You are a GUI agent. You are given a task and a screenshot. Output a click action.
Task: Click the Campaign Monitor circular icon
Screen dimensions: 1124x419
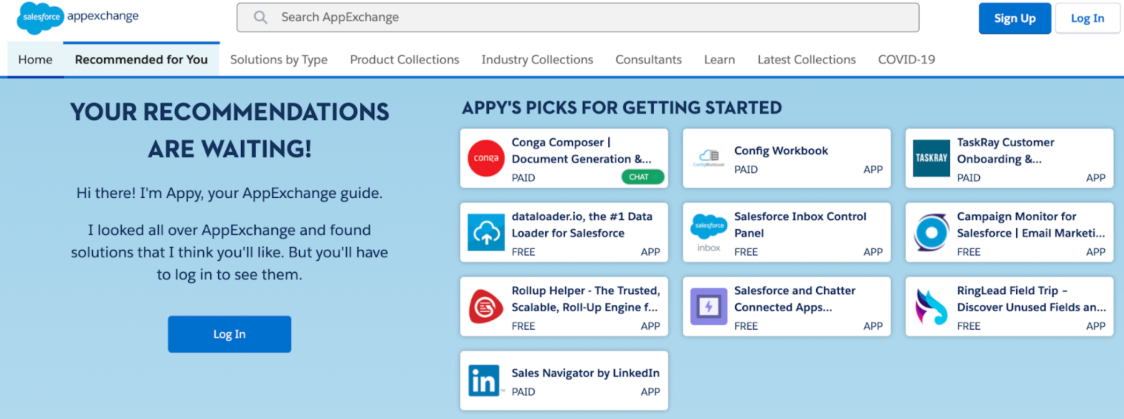coord(931,232)
